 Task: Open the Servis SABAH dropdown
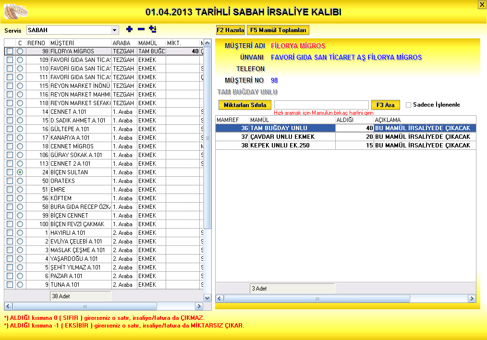click(114, 30)
